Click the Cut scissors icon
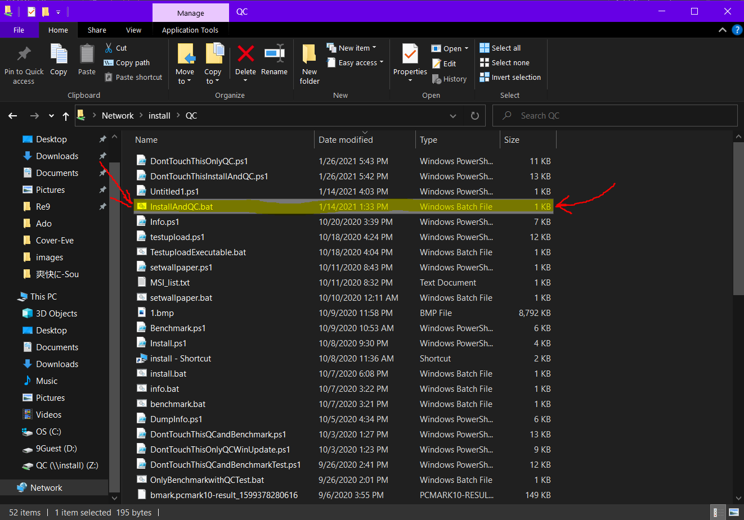 pos(109,48)
